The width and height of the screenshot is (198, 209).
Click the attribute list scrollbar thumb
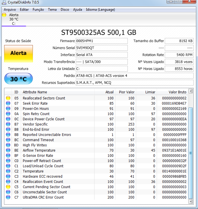coord(191,153)
